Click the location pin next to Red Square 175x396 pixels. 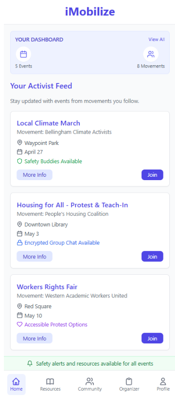(x=19, y=306)
